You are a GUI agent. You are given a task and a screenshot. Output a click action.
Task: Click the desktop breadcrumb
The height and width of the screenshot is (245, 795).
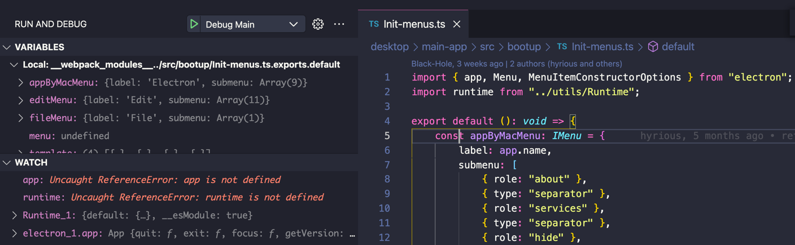click(x=389, y=47)
